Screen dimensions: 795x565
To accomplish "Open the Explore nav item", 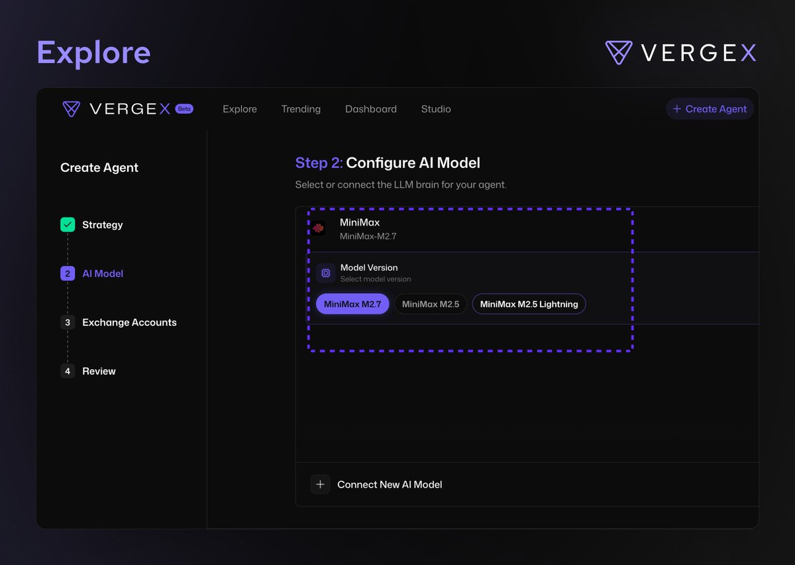I will pos(240,109).
